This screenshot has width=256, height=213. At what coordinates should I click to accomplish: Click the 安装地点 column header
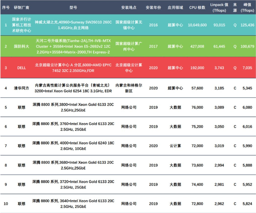coord(129,8)
